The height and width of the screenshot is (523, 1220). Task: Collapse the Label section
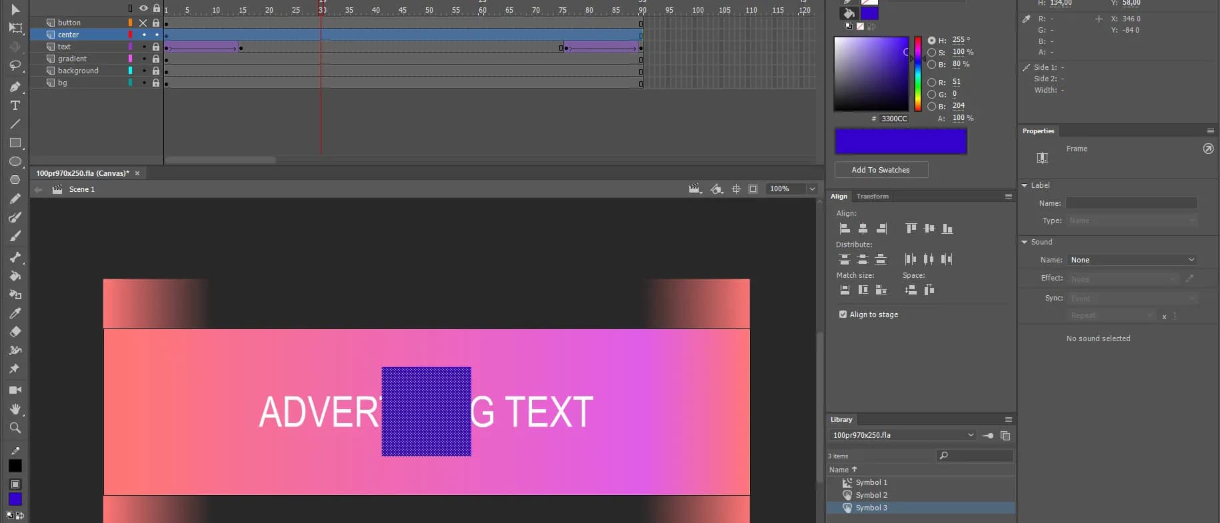click(1025, 186)
